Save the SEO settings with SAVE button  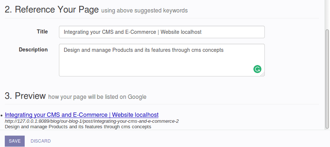15,141
